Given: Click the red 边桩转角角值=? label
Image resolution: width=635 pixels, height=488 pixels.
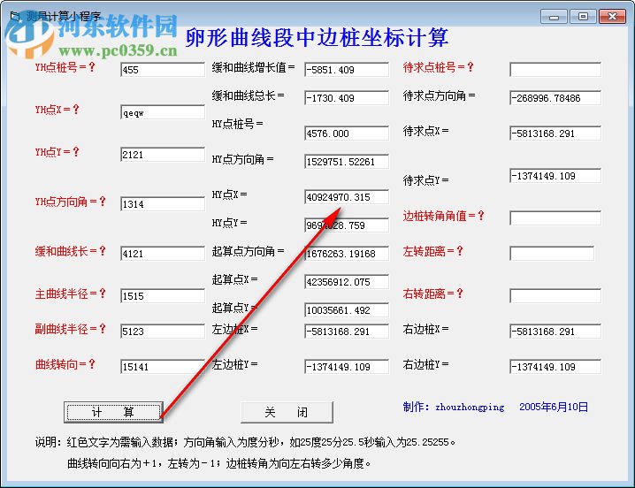Looking at the screenshot, I should click(443, 216).
